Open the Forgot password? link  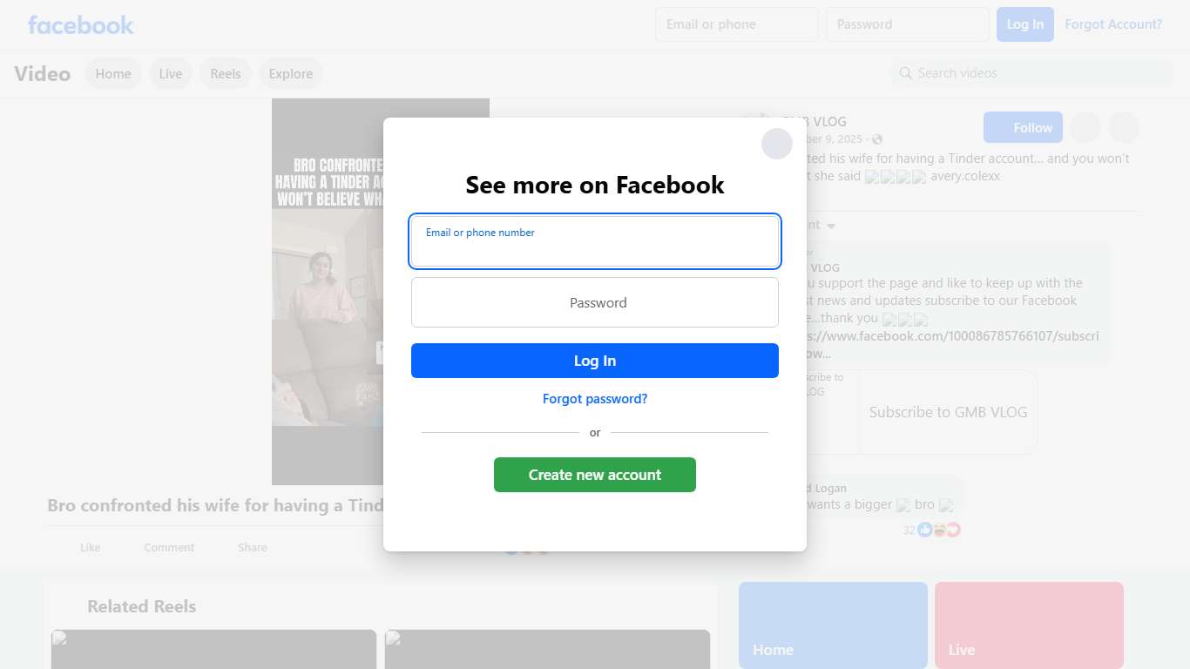(x=595, y=399)
